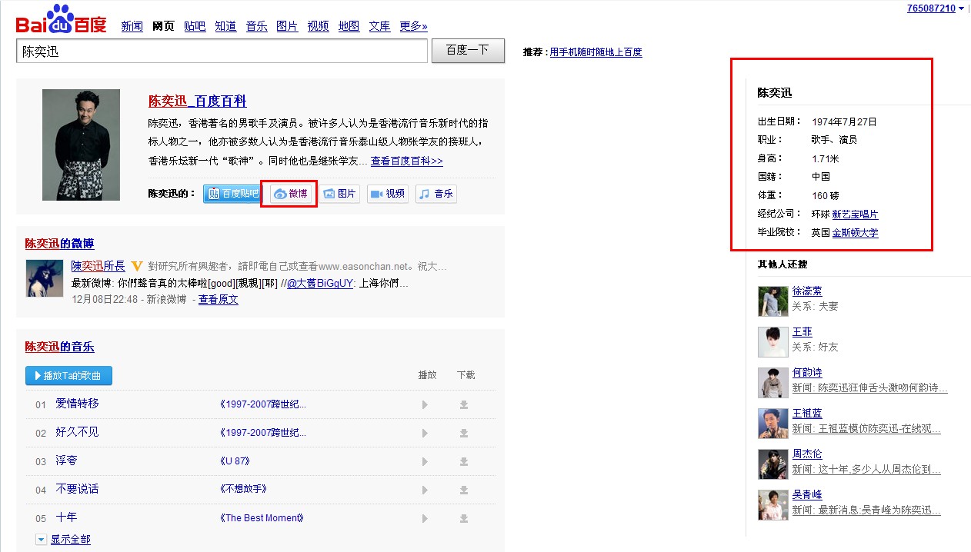
Task: Download the song 好久不见
Action: point(464,434)
